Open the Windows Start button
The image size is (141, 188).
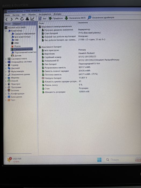pyautogui.click(x=99, y=160)
